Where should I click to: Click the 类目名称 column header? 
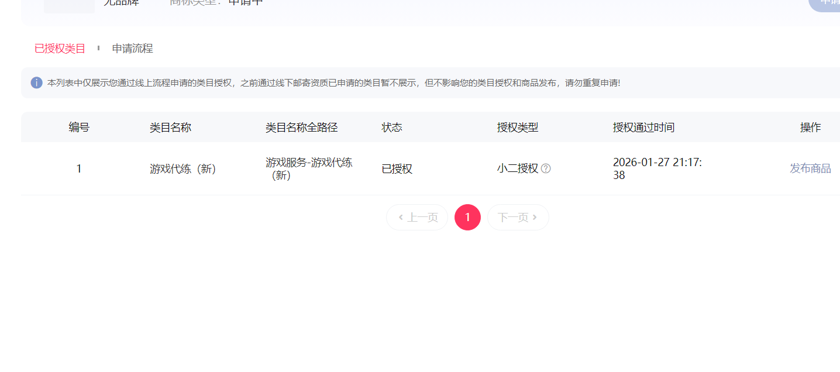[170, 128]
